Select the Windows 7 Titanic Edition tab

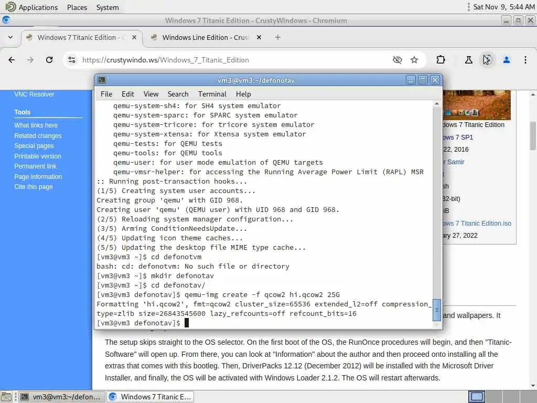(x=81, y=37)
